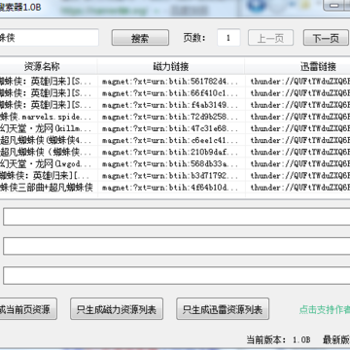350x350 pixels.
Task: Click the 迅雷链接 column header
Action: (x=297, y=66)
